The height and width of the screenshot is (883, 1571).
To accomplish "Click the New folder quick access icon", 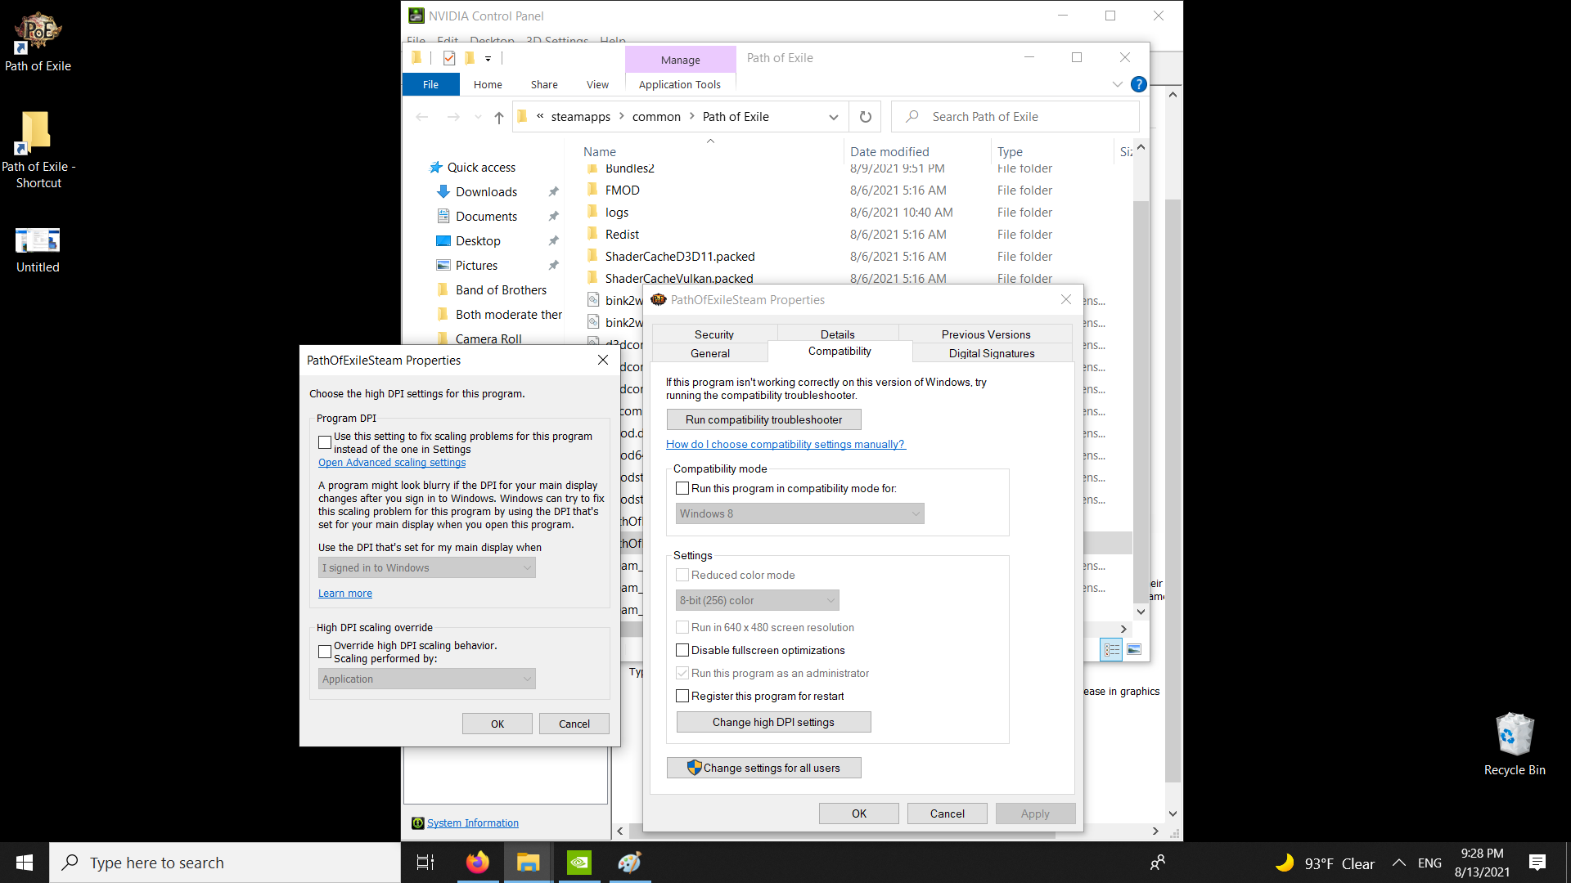I will [470, 58].
